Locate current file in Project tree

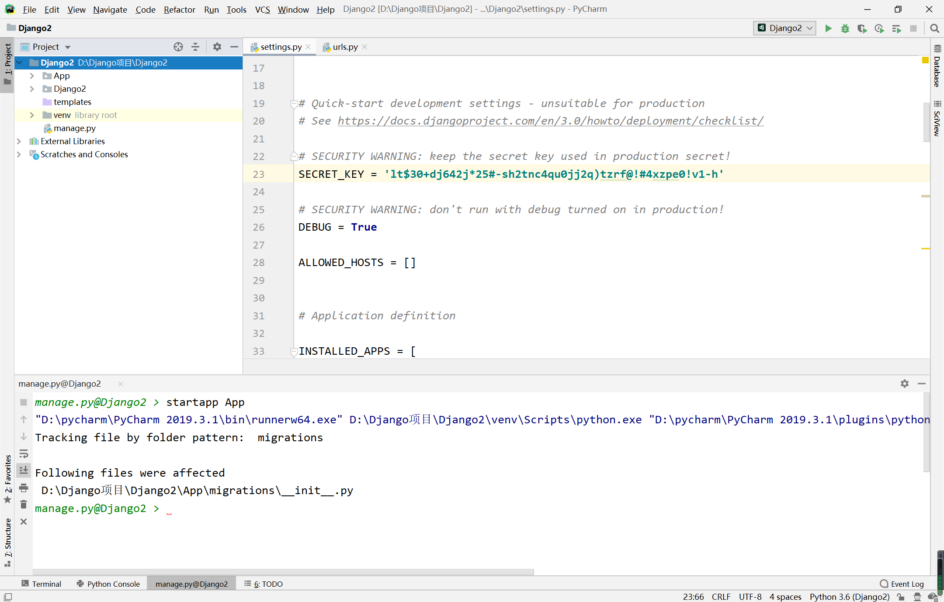pyautogui.click(x=178, y=47)
